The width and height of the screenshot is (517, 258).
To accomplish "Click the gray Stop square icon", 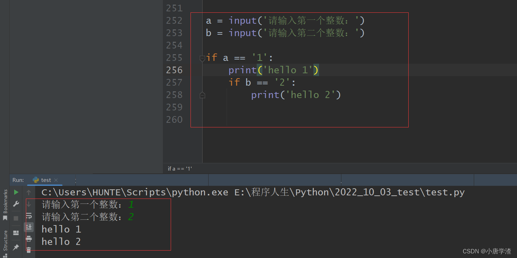I will [16, 218].
